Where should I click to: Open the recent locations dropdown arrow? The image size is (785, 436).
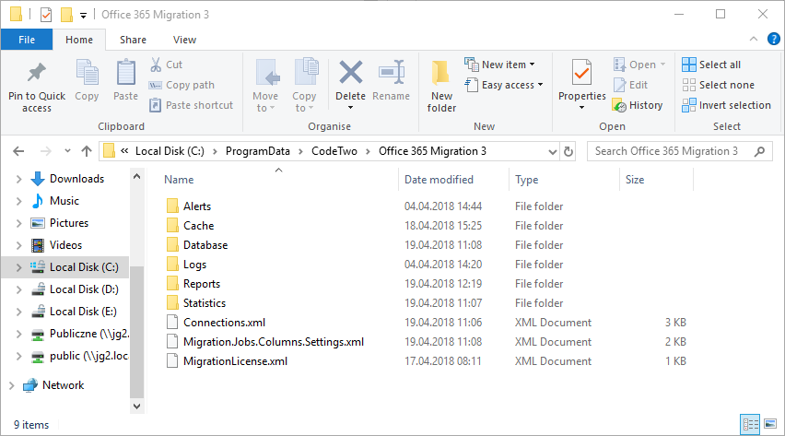(67, 151)
